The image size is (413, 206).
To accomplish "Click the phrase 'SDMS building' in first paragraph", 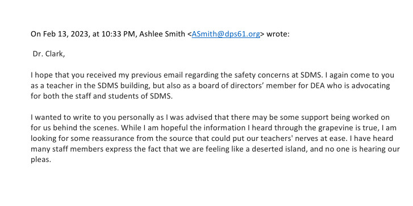I will [123, 85].
